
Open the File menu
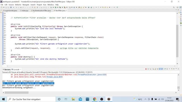pos(2,5)
